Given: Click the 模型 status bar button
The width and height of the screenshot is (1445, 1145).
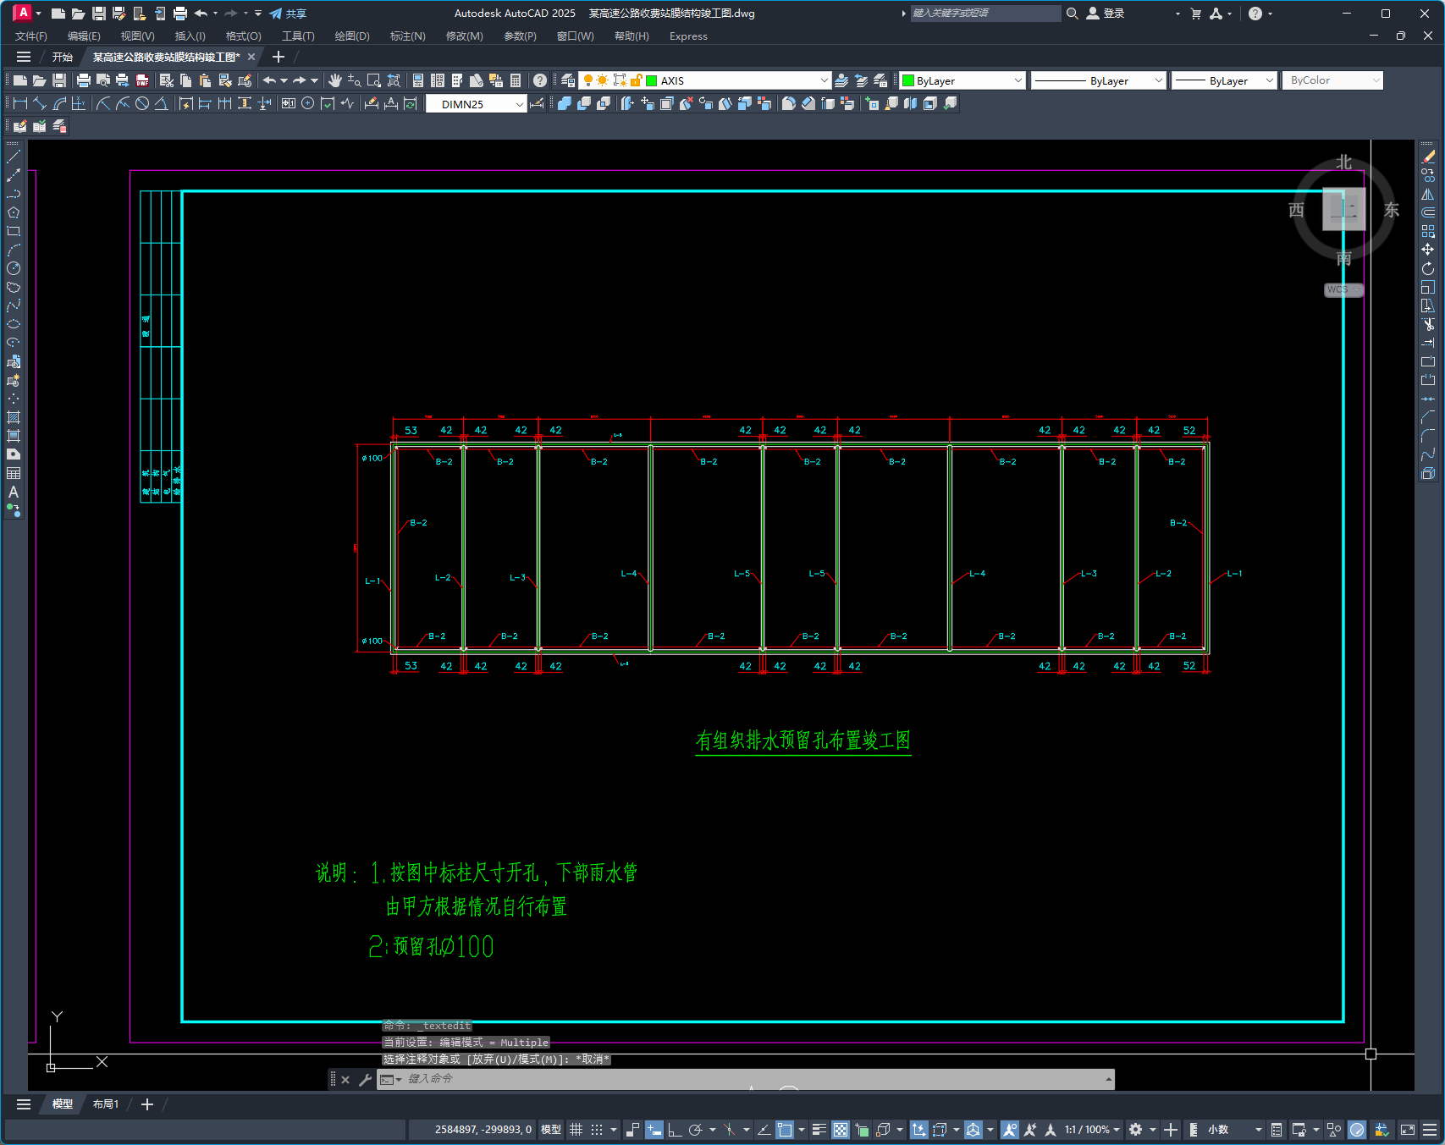Looking at the screenshot, I should click(x=551, y=1130).
